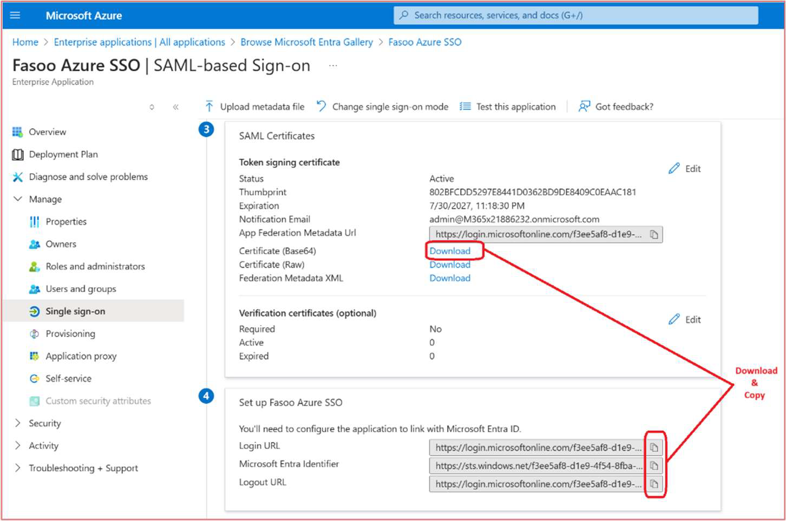Click the Overview grid icon
Image resolution: width=786 pixels, height=521 pixels.
pos(18,132)
